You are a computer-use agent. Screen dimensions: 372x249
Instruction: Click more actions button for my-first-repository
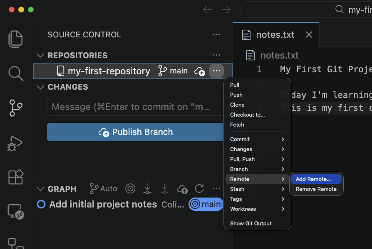[x=216, y=71]
